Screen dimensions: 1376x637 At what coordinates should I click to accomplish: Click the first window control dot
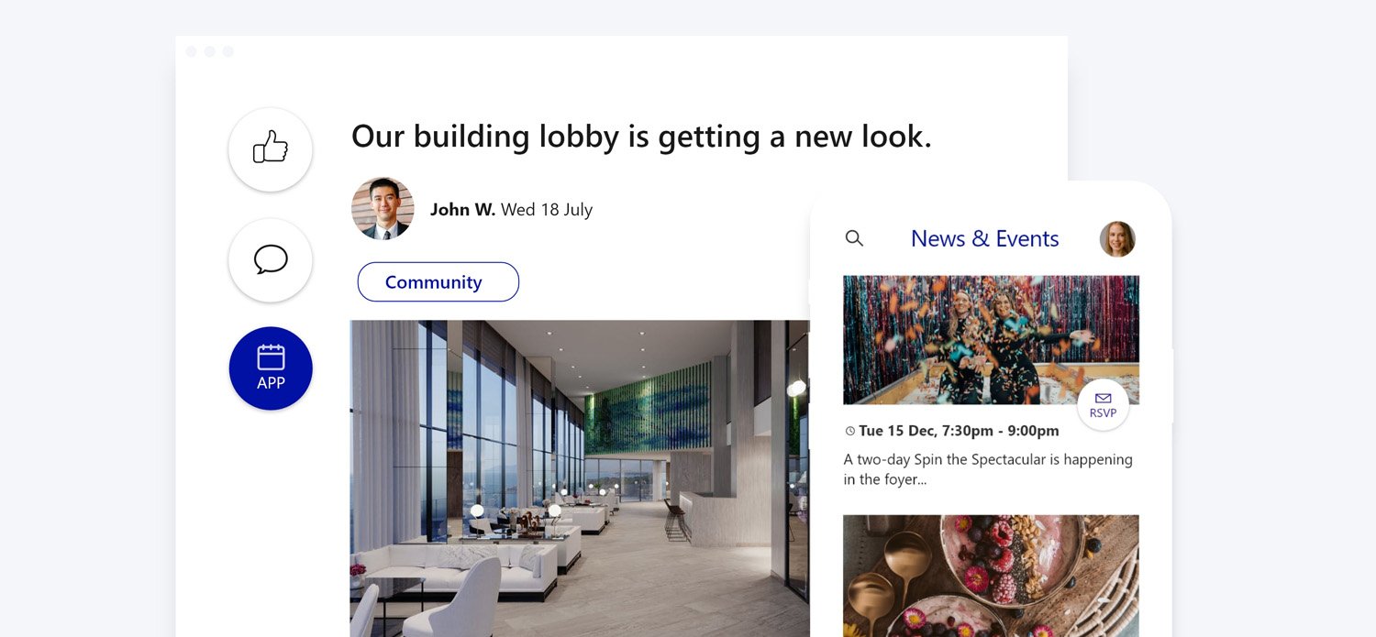(191, 51)
